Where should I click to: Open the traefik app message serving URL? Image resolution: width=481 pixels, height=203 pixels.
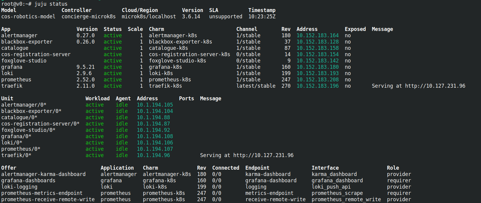click(435, 86)
